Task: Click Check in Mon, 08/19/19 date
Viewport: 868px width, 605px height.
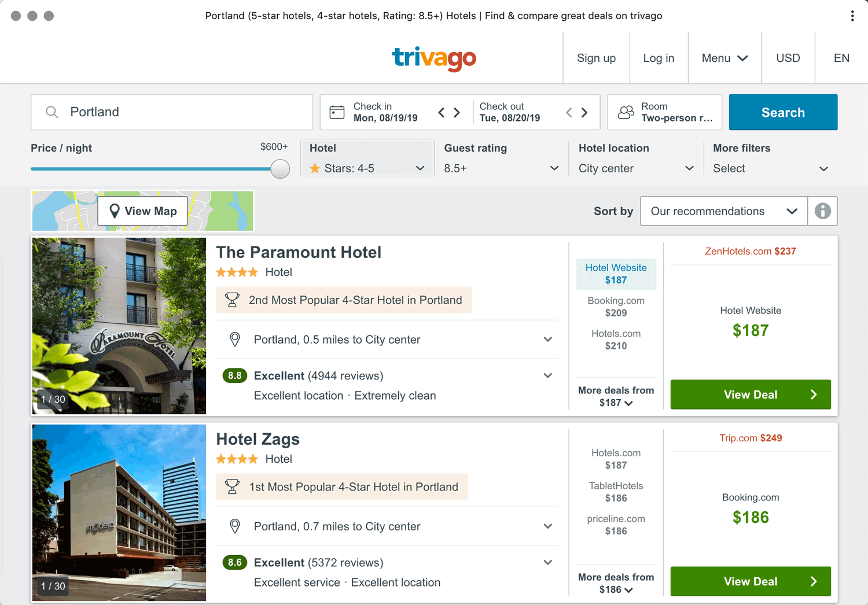Action: click(x=385, y=112)
